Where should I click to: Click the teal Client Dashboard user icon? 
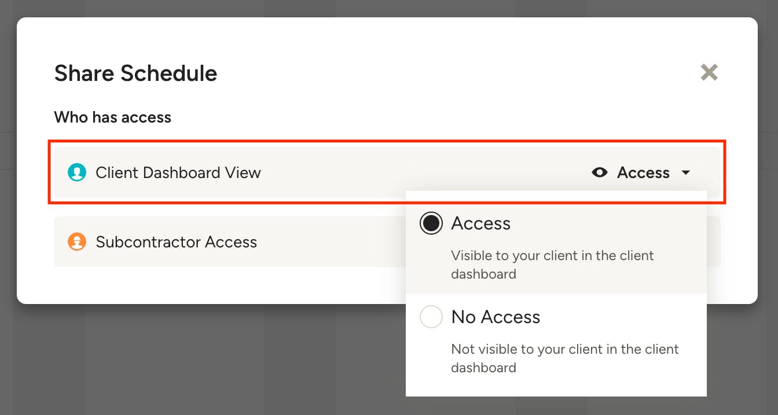(77, 172)
